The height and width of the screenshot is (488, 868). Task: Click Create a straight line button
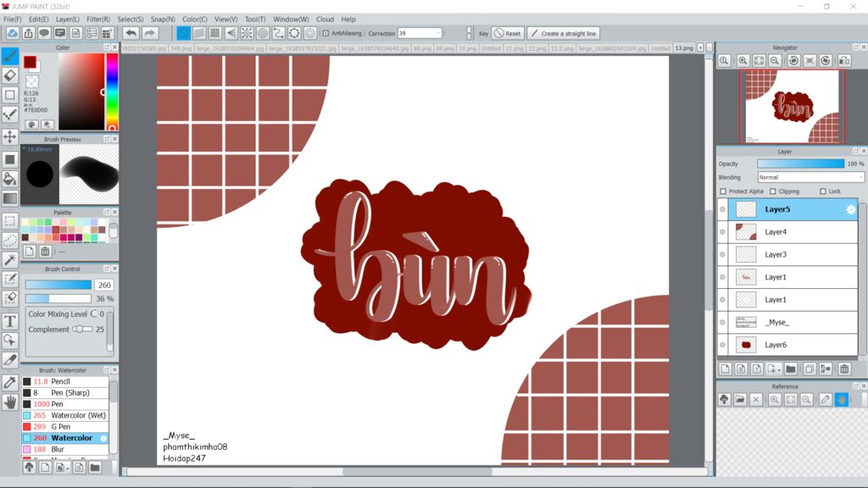(x=564, y=33)
